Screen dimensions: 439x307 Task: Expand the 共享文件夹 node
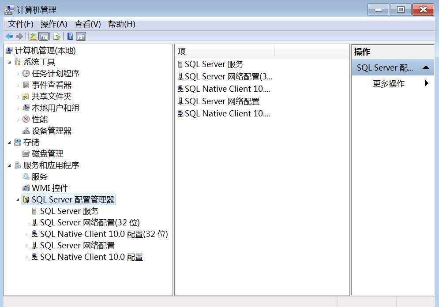[18, 97]
